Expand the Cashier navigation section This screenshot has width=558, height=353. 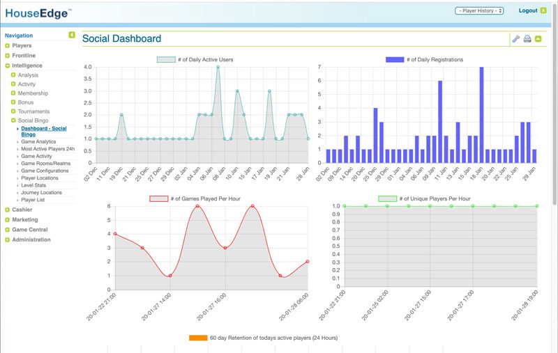coord(7,210)
